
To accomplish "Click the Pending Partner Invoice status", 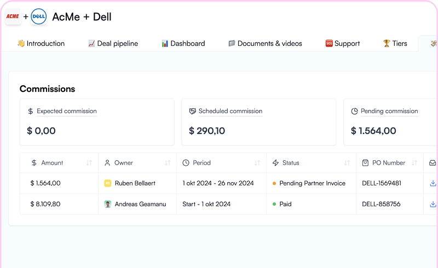I will point(312,183).
